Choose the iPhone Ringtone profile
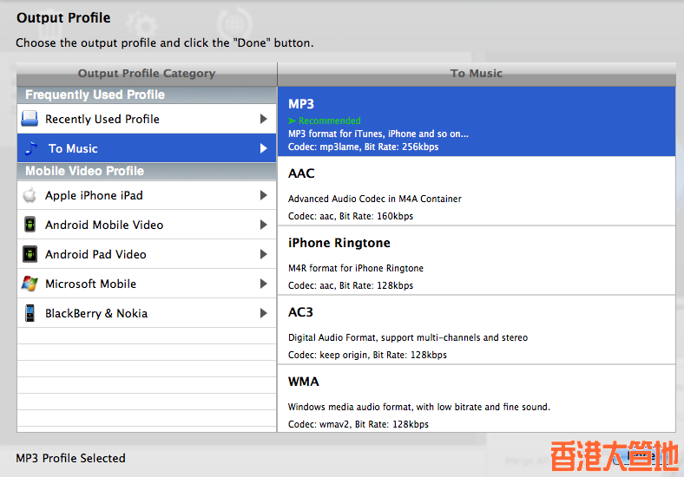Image resolution: width=684 pixels, height=477 pixels. click(x=477, y=261)
